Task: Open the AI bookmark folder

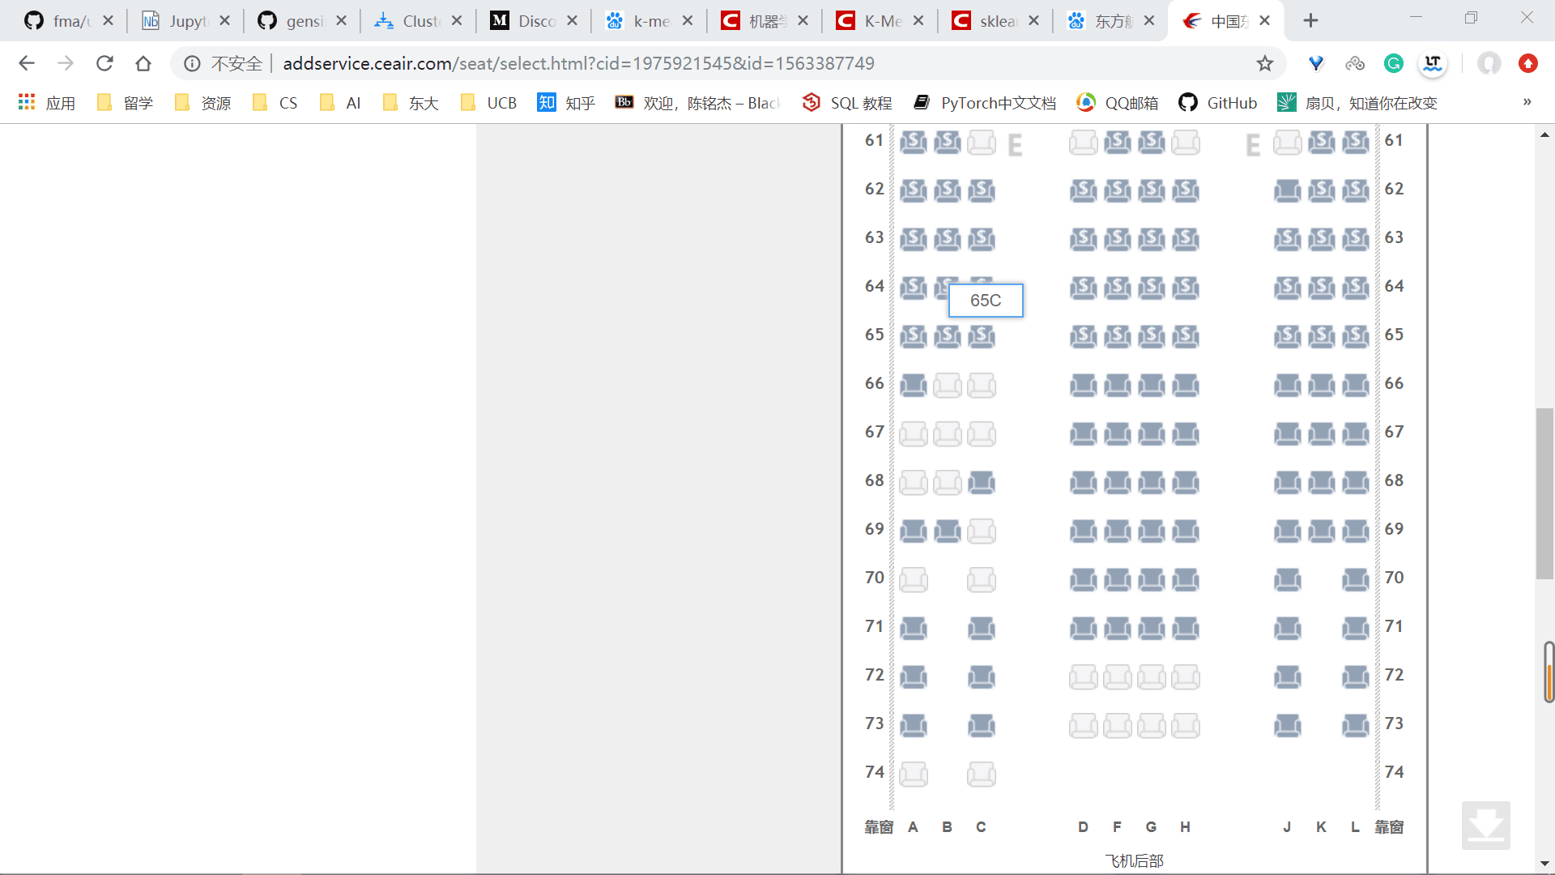Action: [341, 103]
